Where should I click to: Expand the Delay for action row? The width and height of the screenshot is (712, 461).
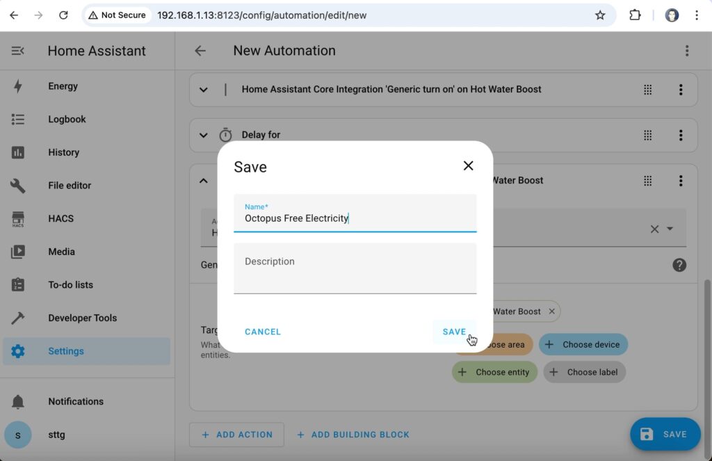point(204,135)
